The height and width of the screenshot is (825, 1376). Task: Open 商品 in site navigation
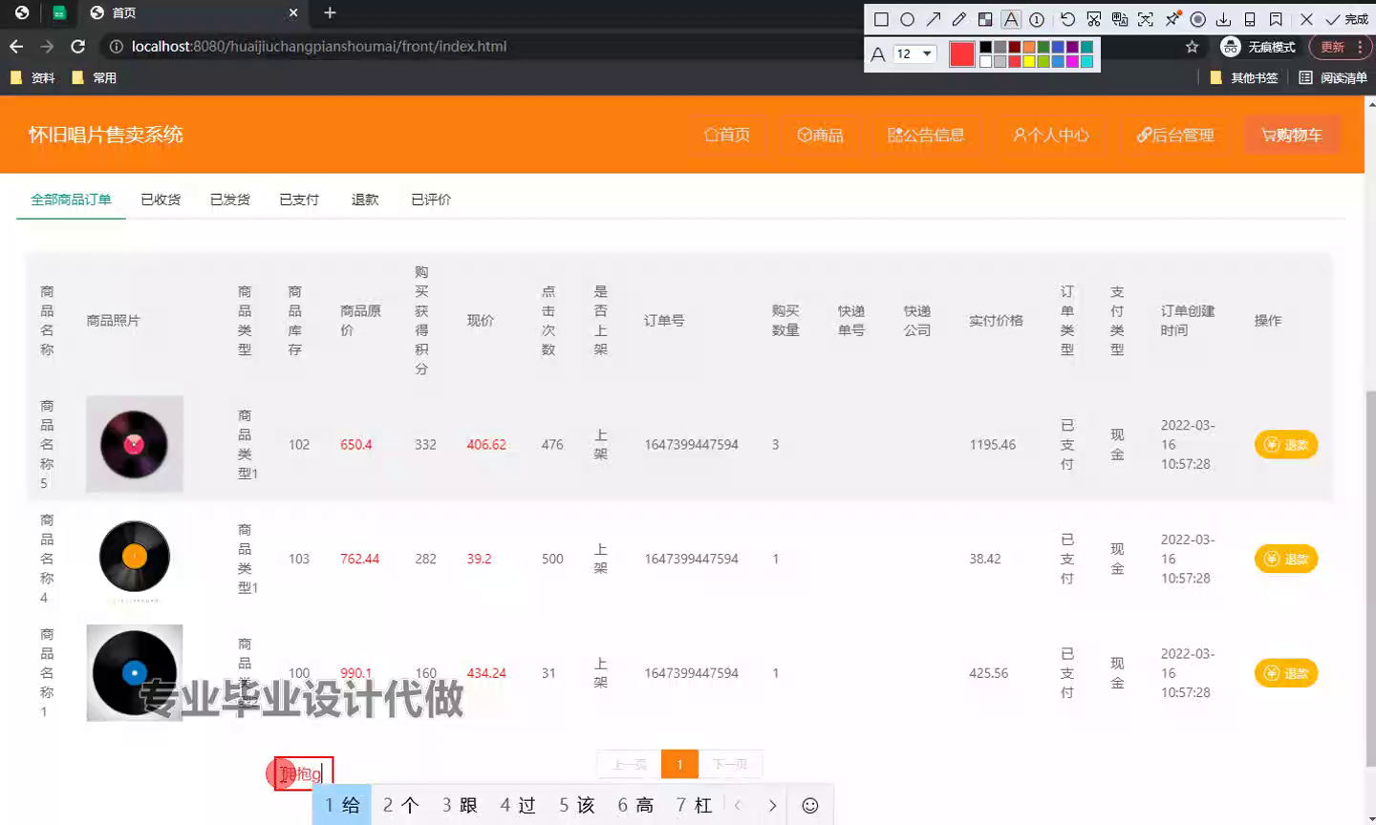[821, 135]
